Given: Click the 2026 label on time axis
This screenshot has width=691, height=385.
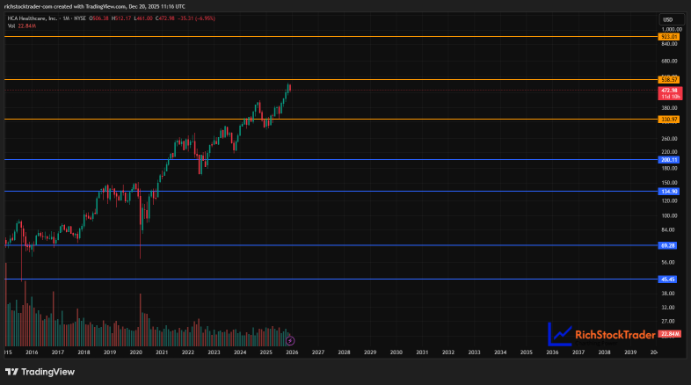Looking at the screenshot, I should 292,352.
